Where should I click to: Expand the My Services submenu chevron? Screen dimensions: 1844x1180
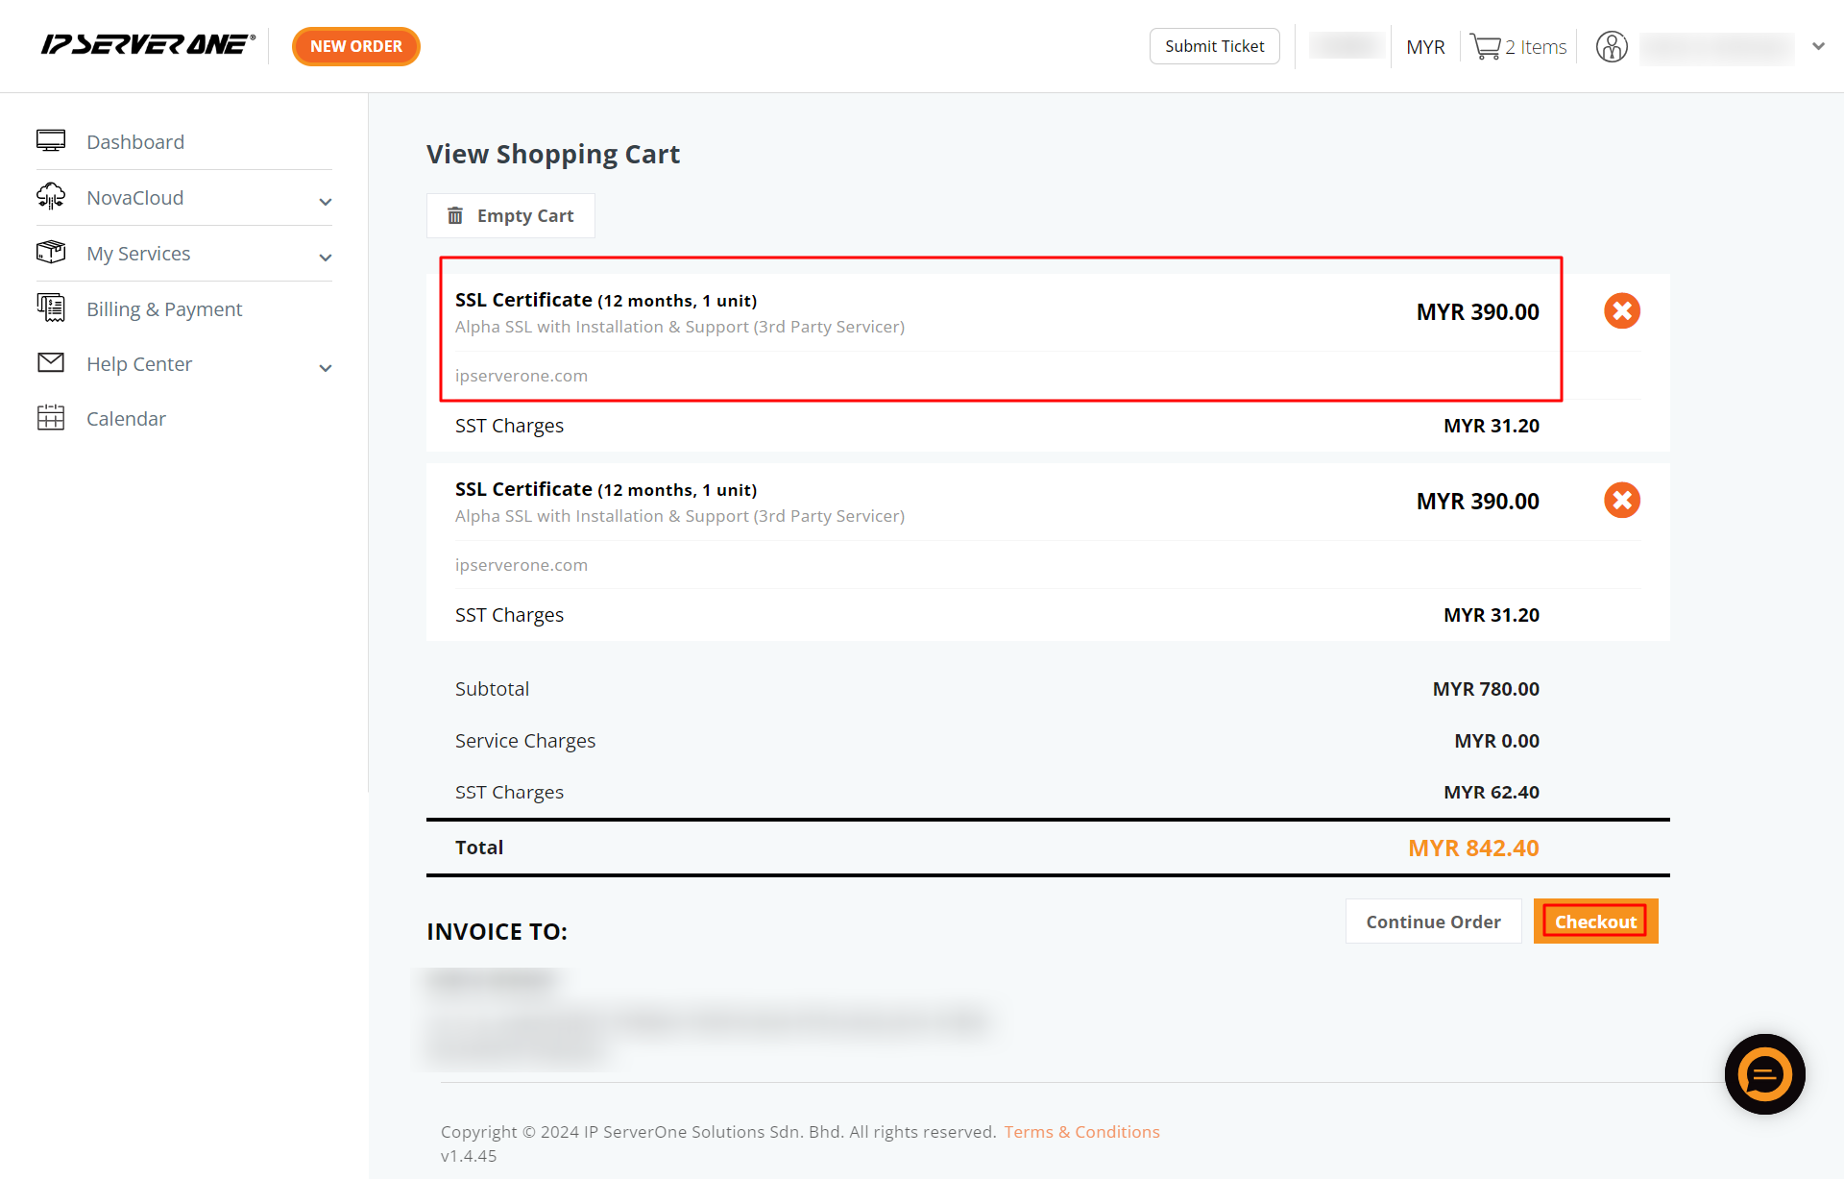326,258
